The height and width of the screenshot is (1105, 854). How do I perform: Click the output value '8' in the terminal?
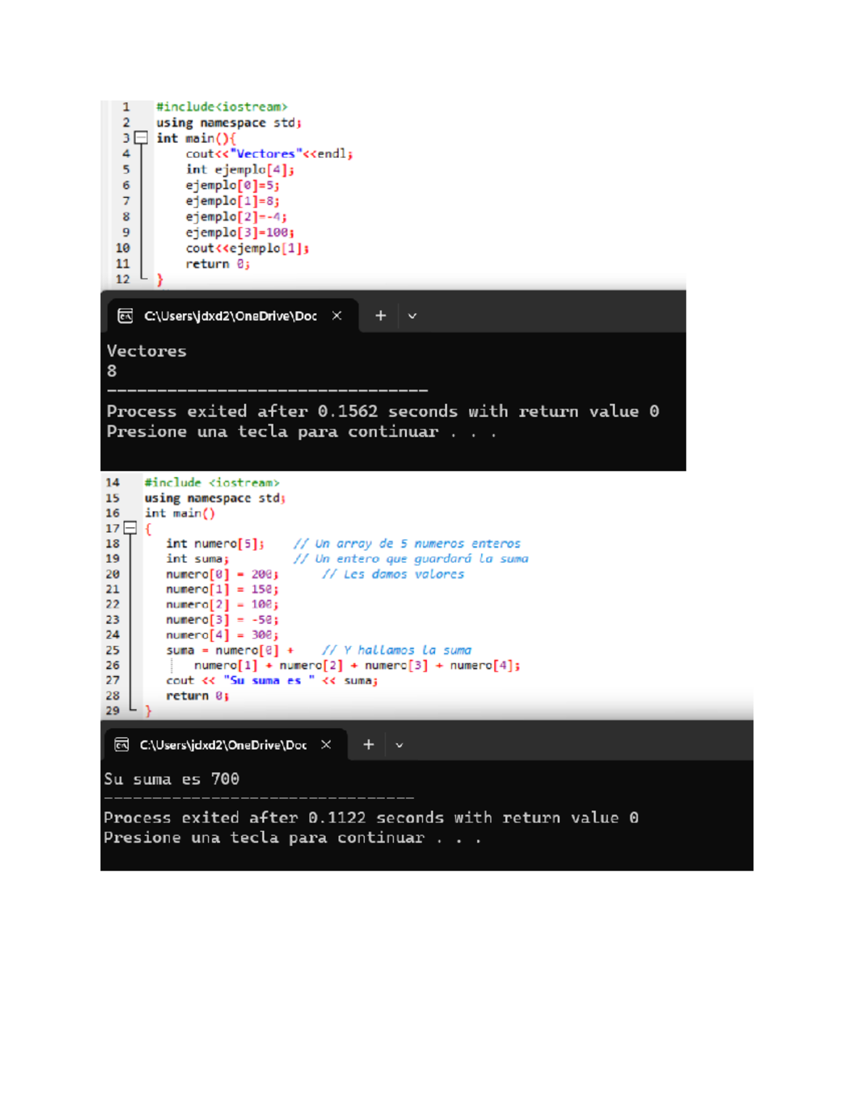112,371
